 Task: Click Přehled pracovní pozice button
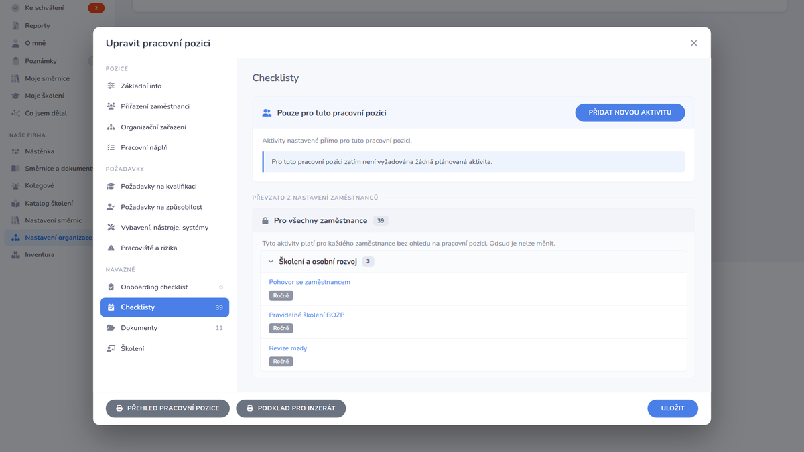167,408
